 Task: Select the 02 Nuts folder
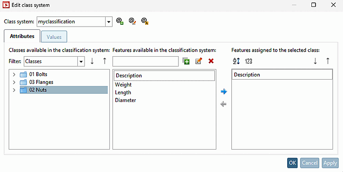click(64, 90)
